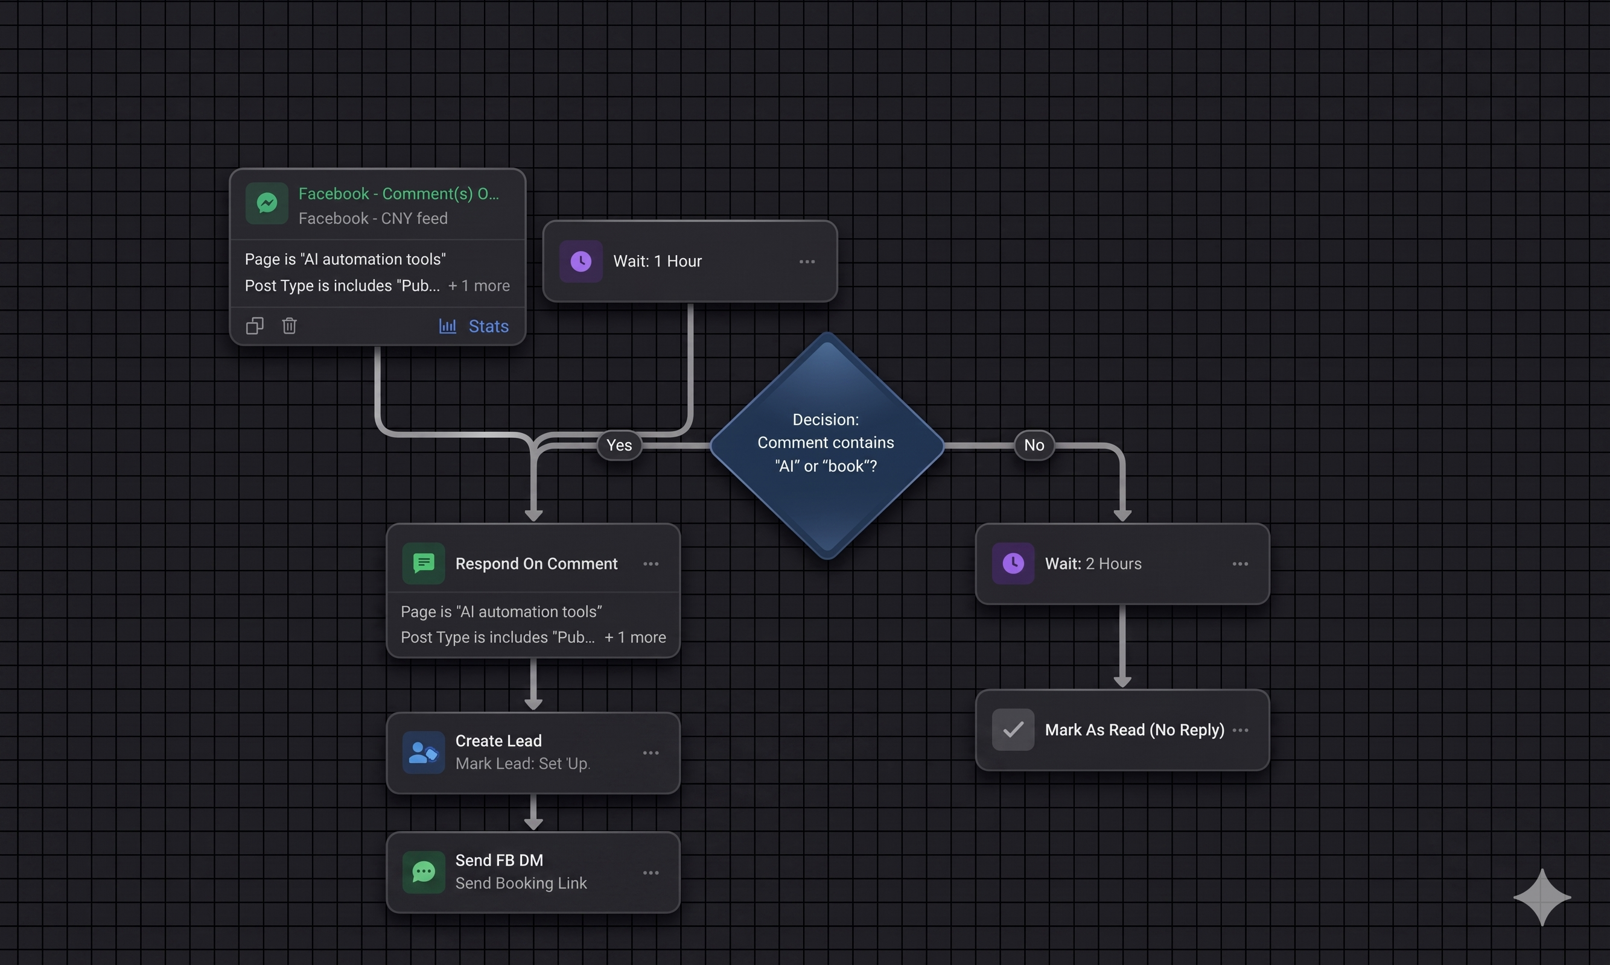Click the Respond On Comment chat icon
The height and width of the screenshot is (965, 1610).
tap(424, 563)
